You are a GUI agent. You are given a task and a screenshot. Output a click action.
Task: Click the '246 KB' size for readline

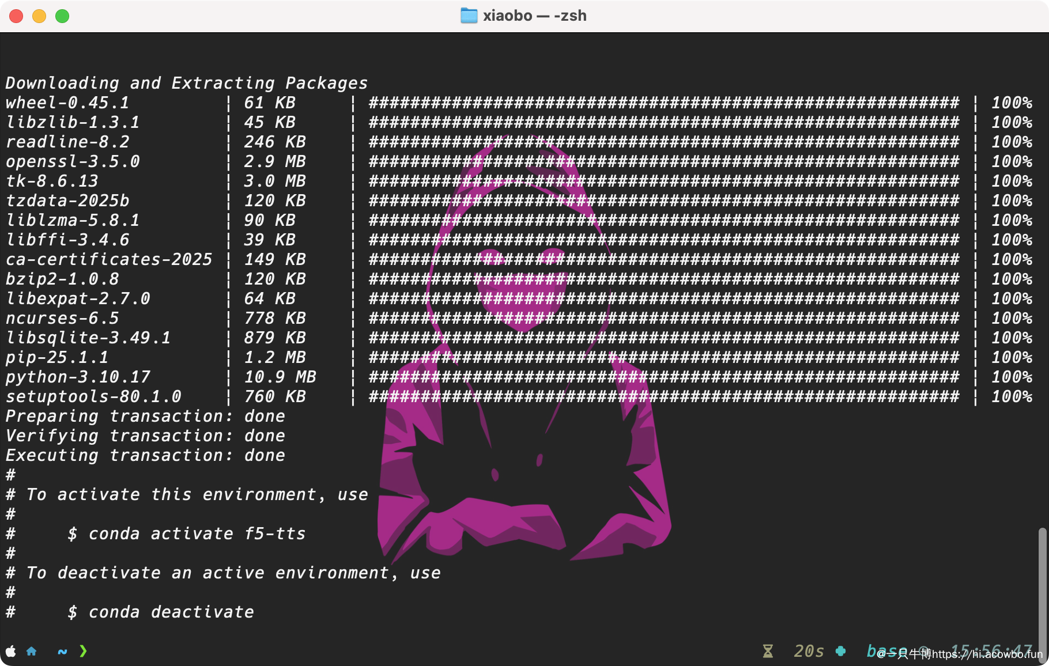[275, 142]
